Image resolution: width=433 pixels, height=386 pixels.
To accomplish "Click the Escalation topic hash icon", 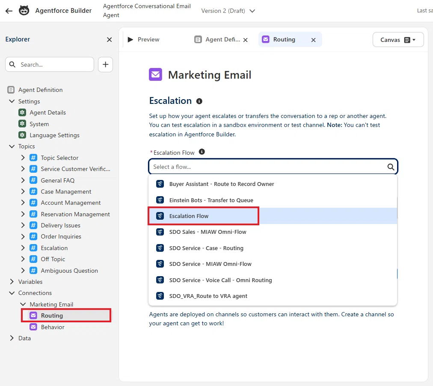I will [33, 248].
